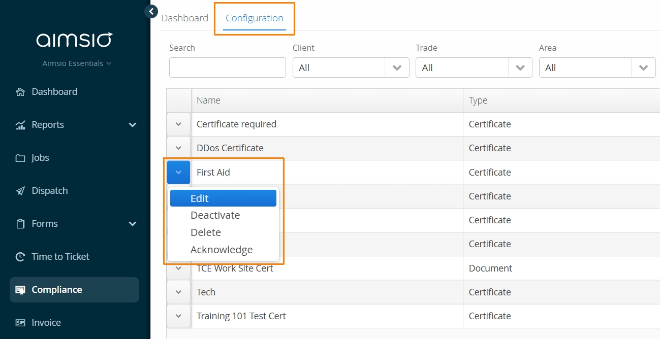Choose Deactivate in the context menu

(223, 215)
